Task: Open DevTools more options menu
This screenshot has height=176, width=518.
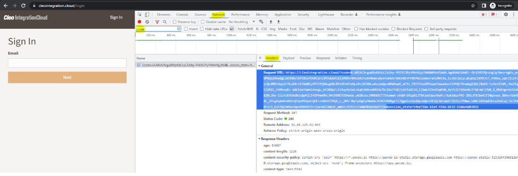Action: (x=513, y=15)
